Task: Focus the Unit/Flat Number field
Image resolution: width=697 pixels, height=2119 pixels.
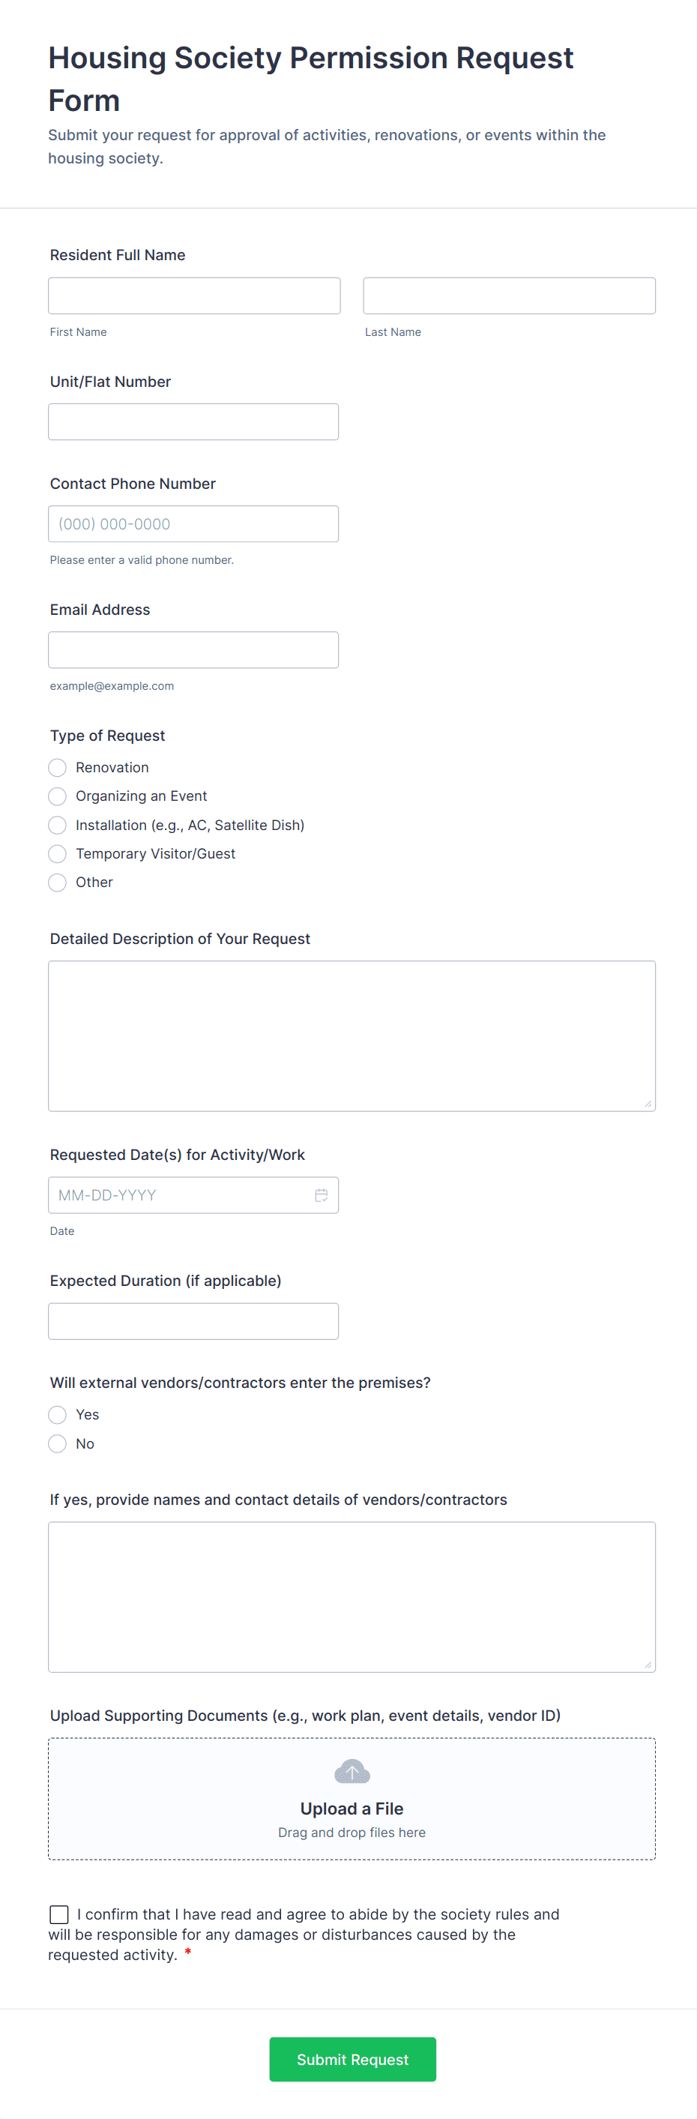Action: click(193, 422)
